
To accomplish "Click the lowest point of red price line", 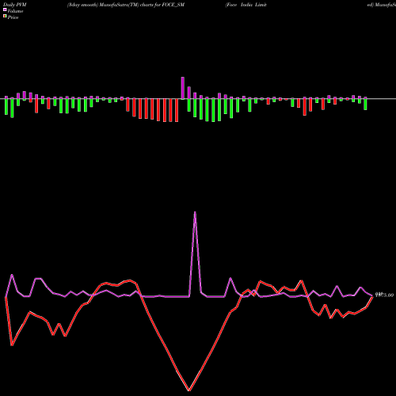I will 189,390.
